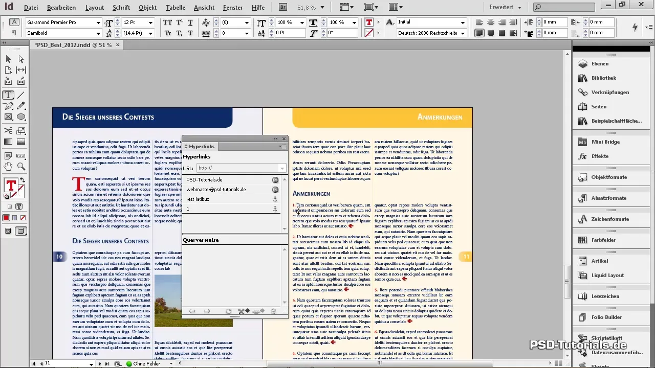Select the Gradient Swatch tool

[8, 142]
